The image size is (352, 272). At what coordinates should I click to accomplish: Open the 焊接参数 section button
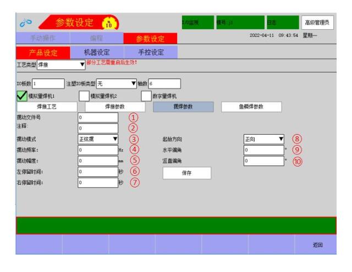click(x=115, y=107)
